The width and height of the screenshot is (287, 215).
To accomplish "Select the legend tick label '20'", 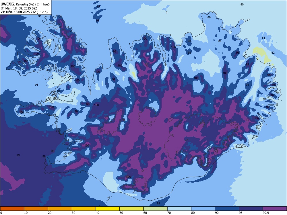I will (x=50, y=213).
